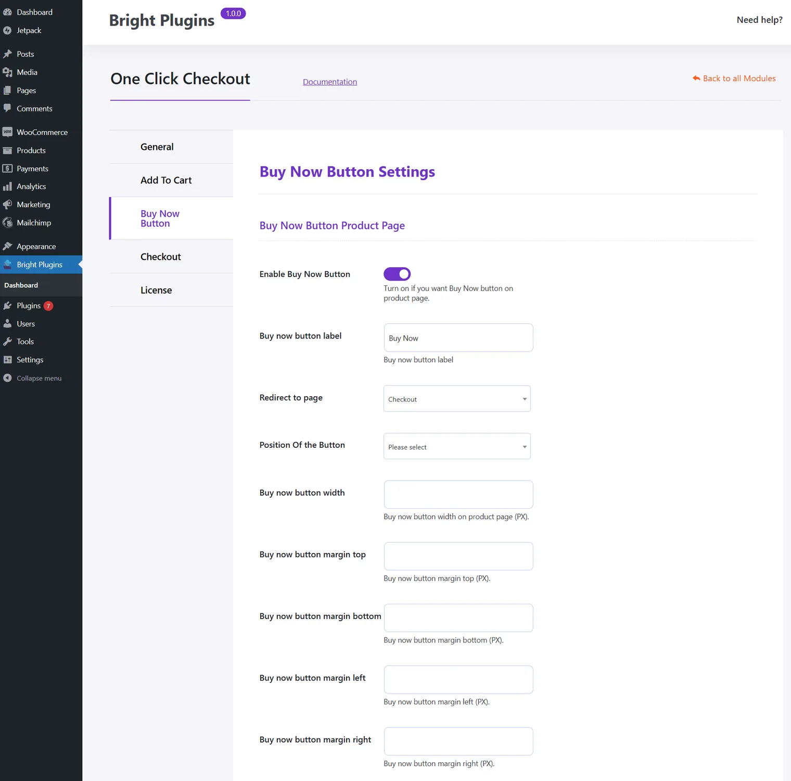Click the Bright Plugins header title
The width and height of the screenshot is (791, 781).
point(162,20)
